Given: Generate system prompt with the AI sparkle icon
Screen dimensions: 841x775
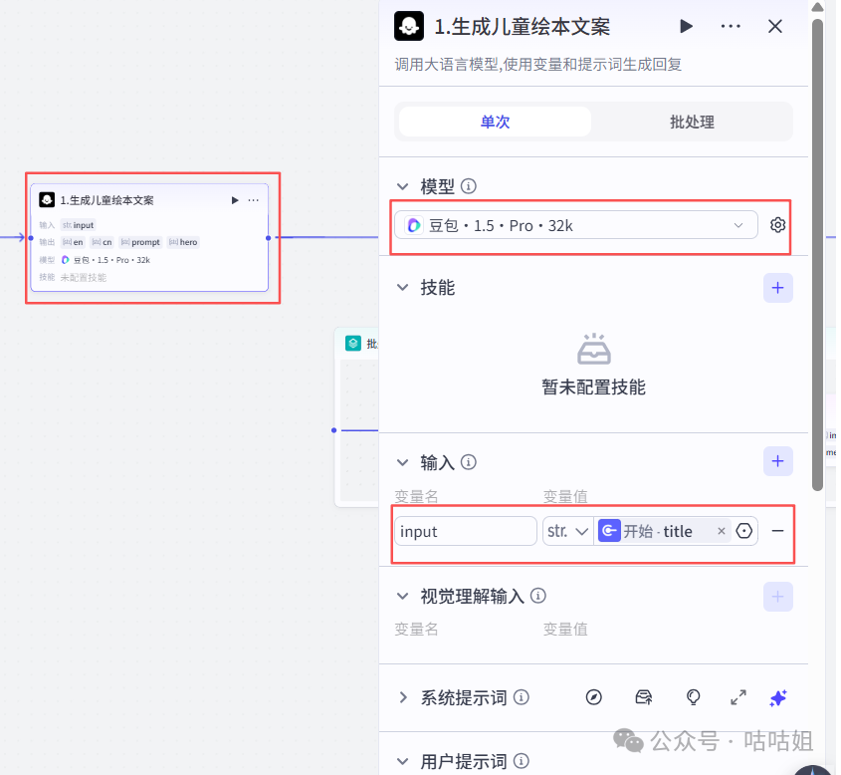Looking at the screenshot, I should (778, 697).
